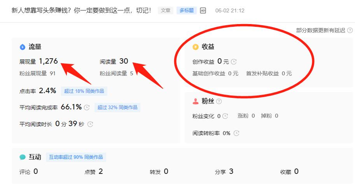Screen dimensions: 355x184
Task: Click the help icon beside 粉丝 heading
Action: [x=219, y=101]
